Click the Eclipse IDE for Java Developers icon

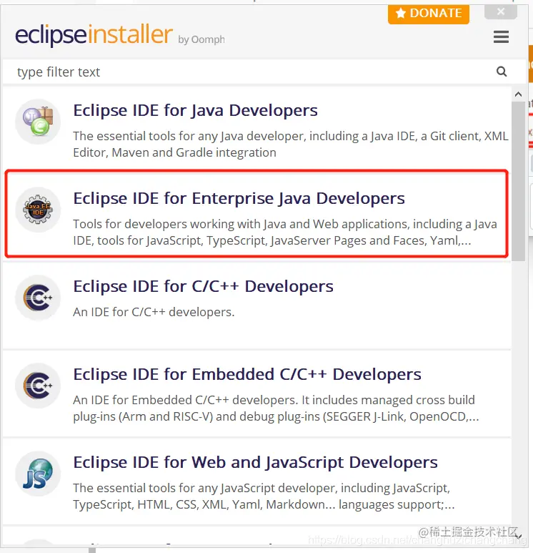[x=38, y=122]
